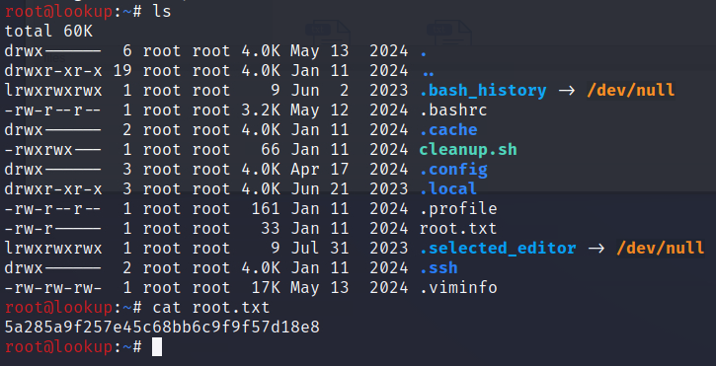Click the .config directory name
Image resolution: width=716 pixels, height=366 pixels.
[x=453, y=170]
